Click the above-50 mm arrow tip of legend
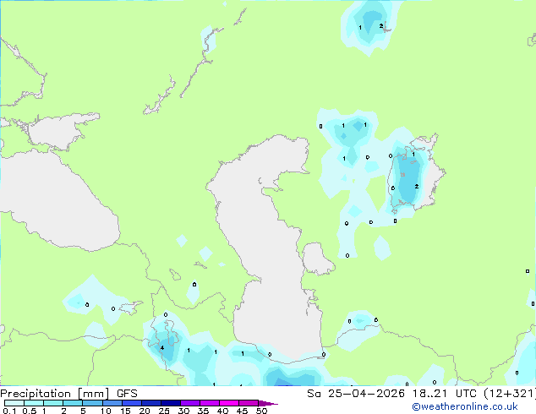The width and height of the screenshot is (536, 414). 268,403
